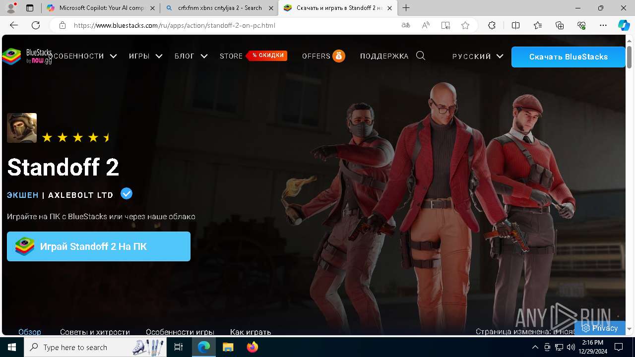635x357 pixels.
Task: Open the notification center icon
Action: [x=619, y=347]
